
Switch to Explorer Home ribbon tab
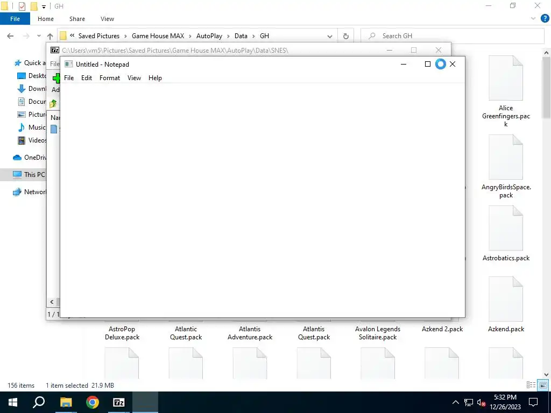point(46,19)
